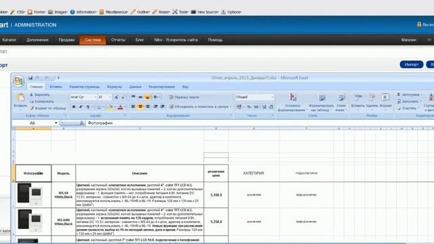Open the A6 name box dropdown
Viewport: 434px width, 244px height.
[x=56, y=123]
